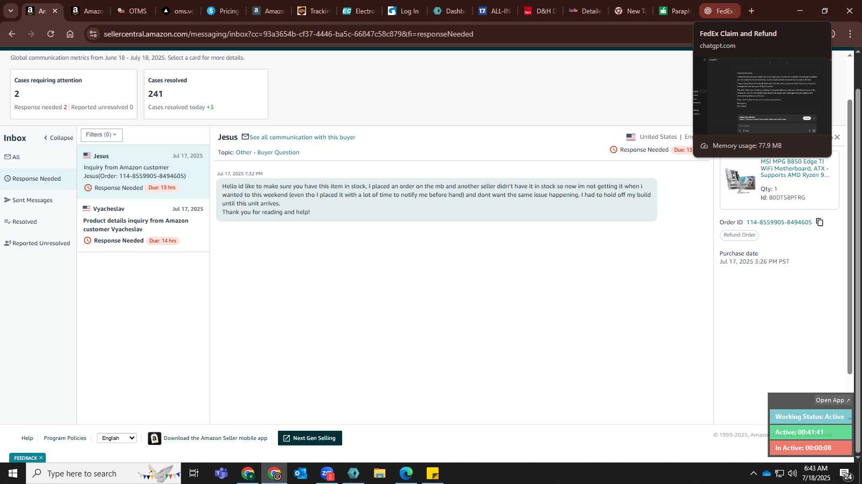Open Jesus message in inbox list
862x484 pixels.
click(x=143, y=172)
